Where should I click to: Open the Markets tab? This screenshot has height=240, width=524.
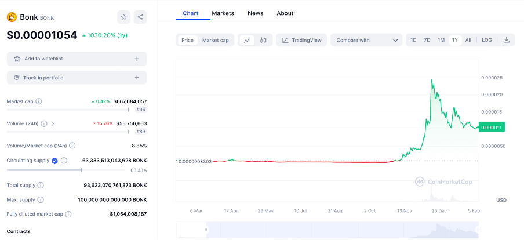[223, 13]
